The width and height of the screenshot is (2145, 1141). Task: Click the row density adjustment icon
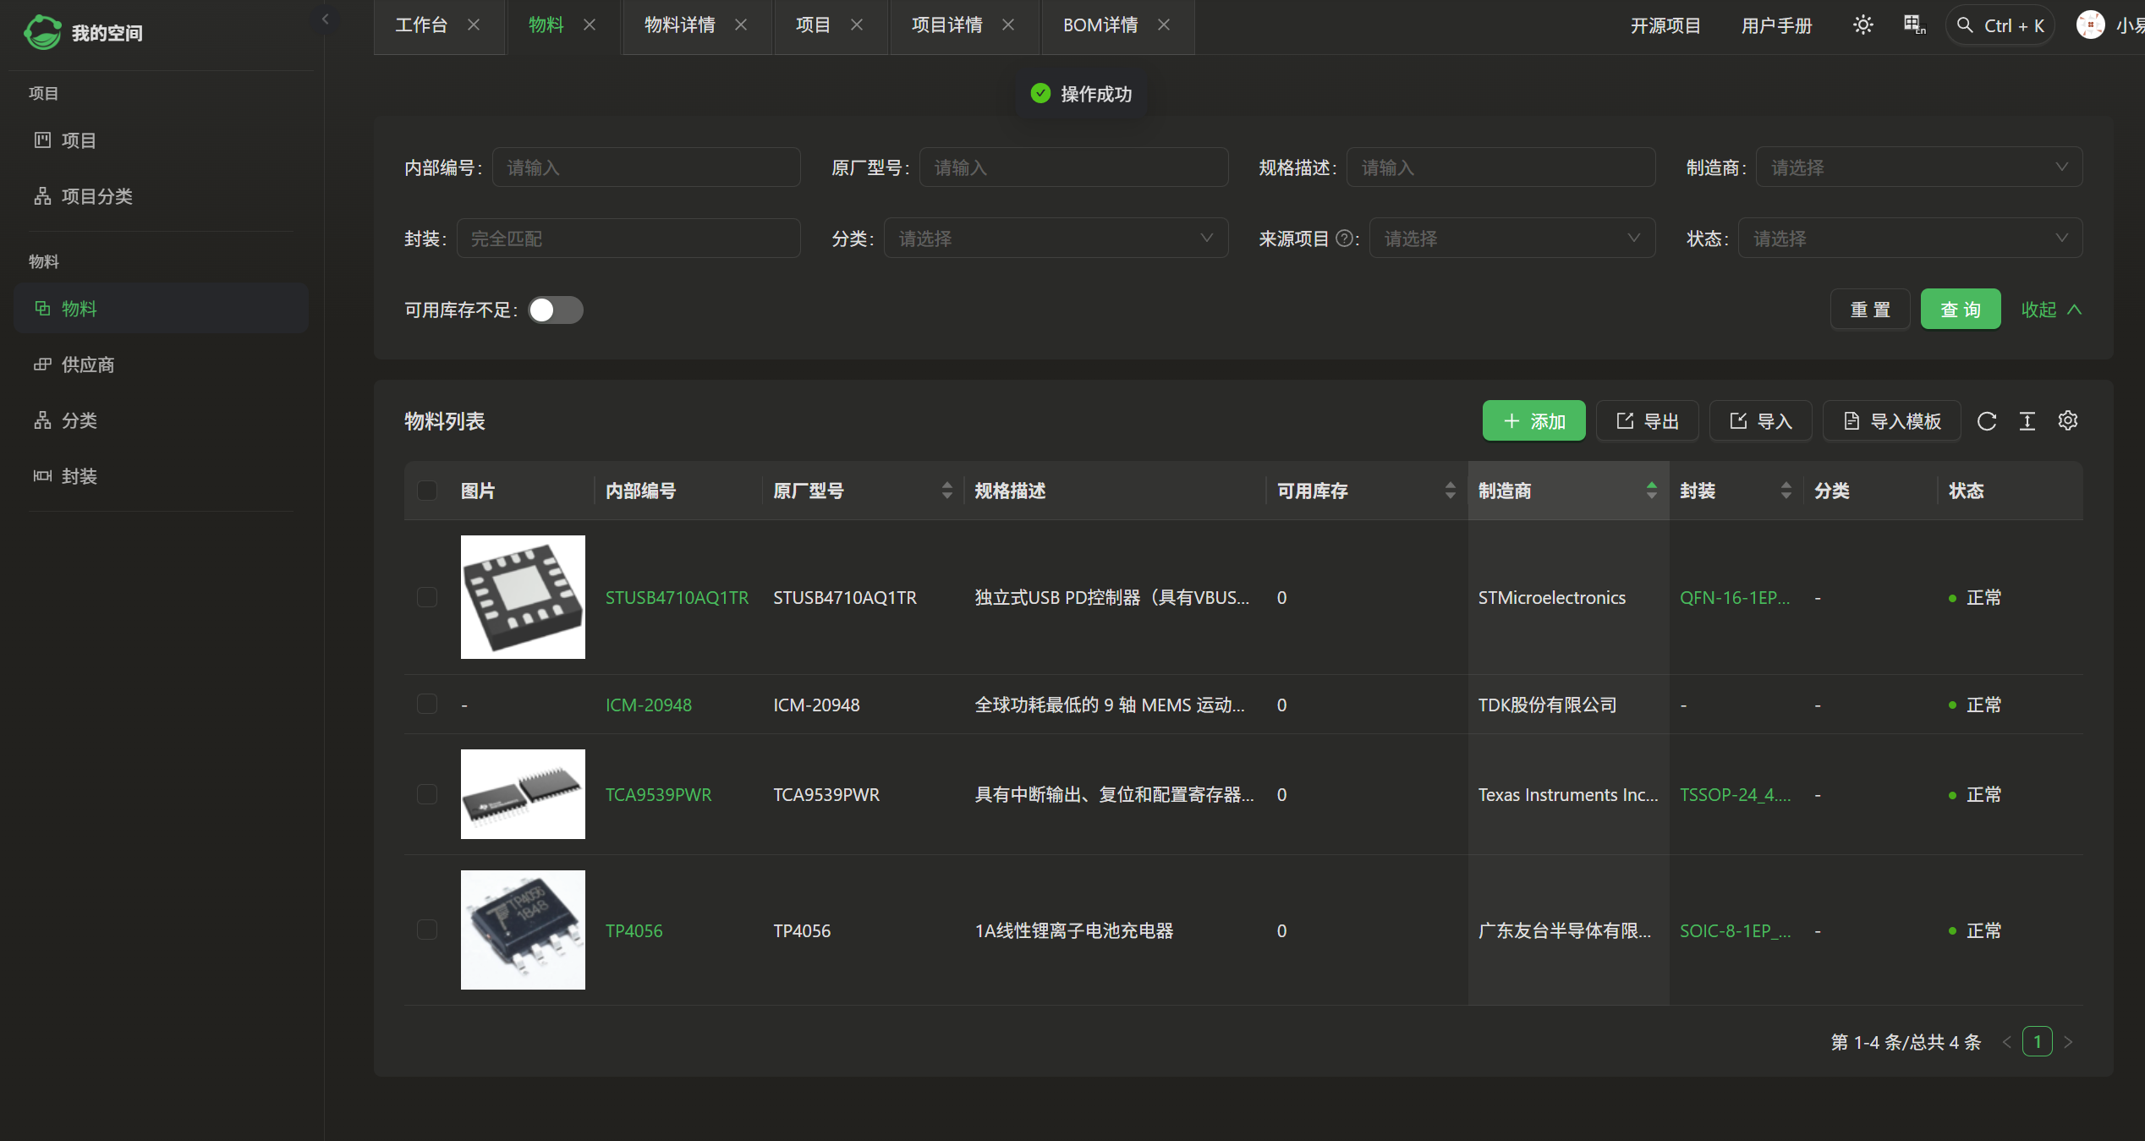point(2027,421)
